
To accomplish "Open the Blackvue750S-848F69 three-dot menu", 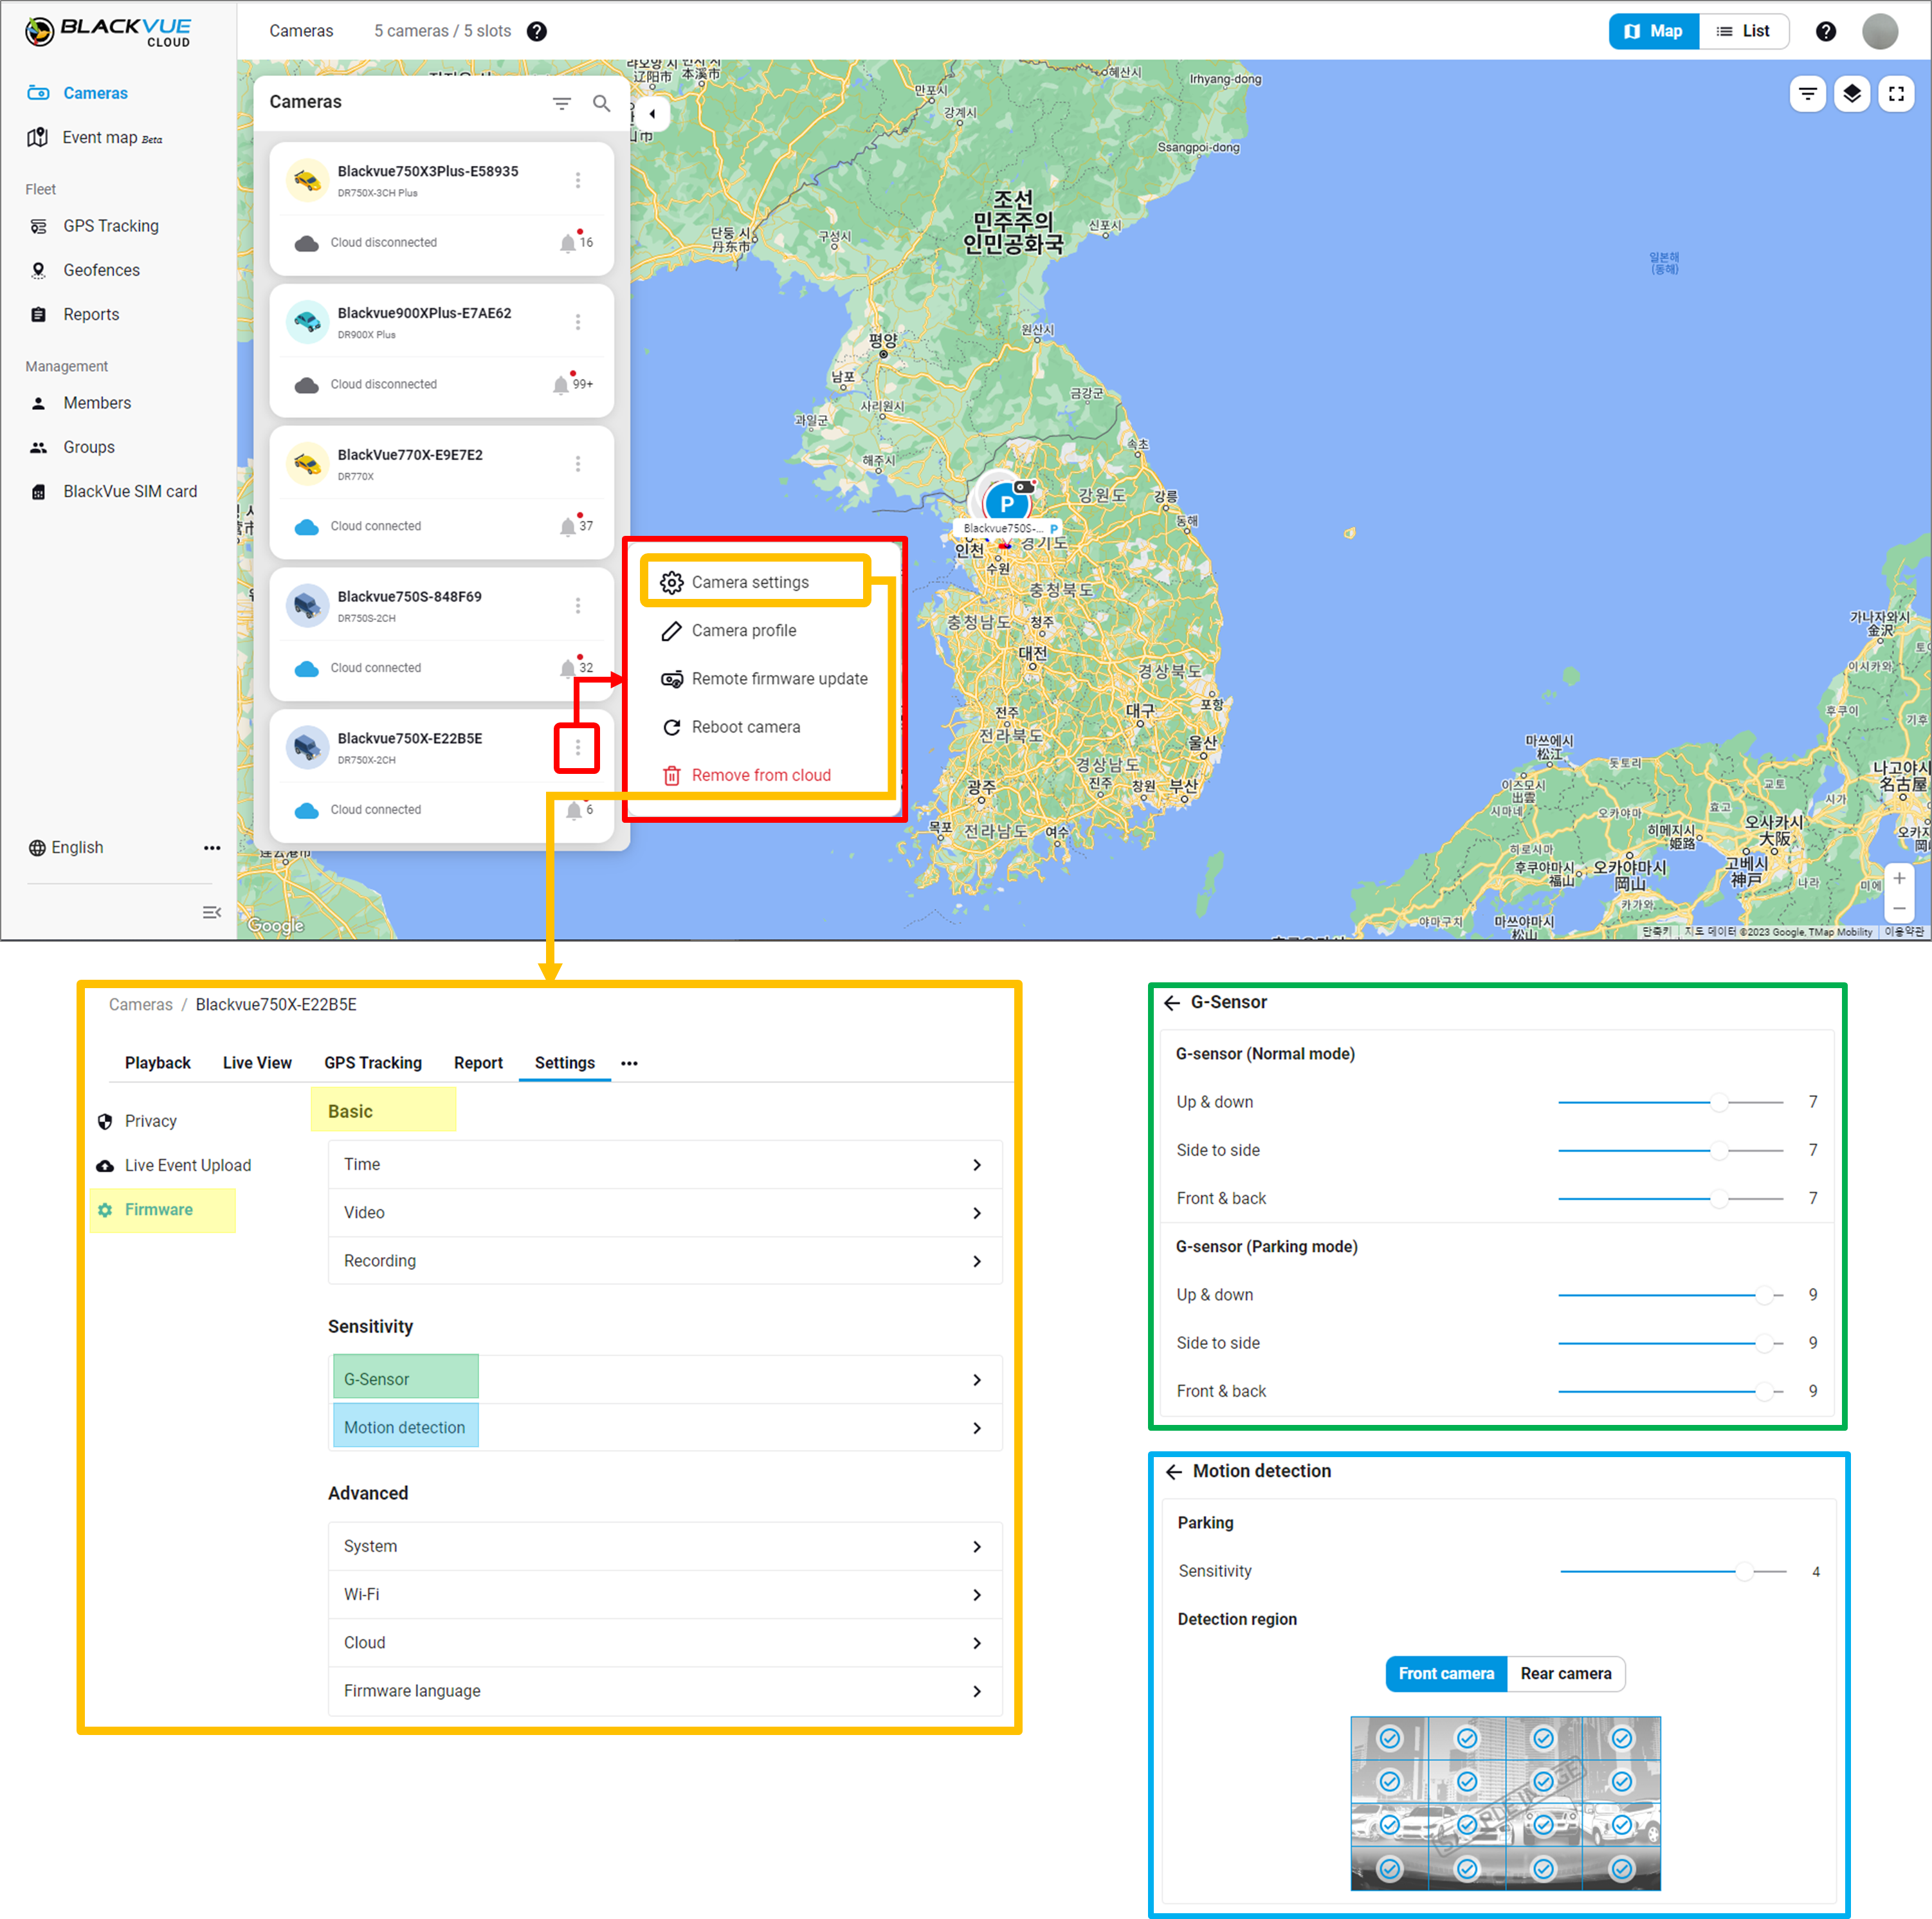I will click(x=577, y=605).
